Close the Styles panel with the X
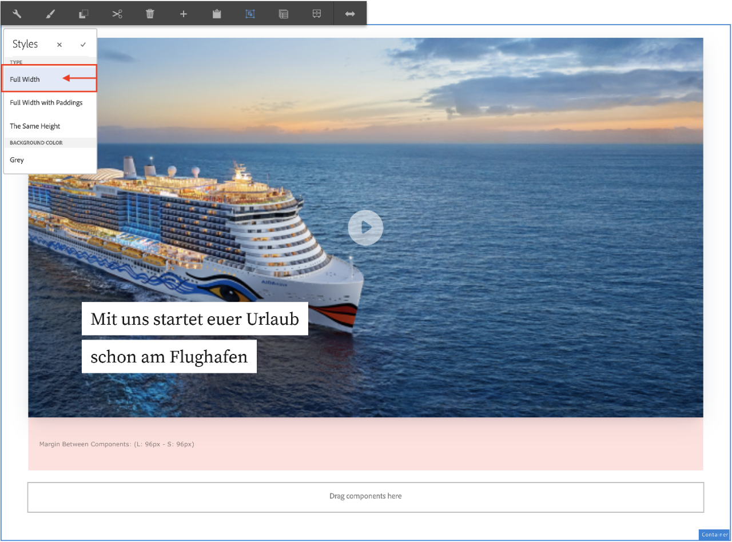 point(59,44)
